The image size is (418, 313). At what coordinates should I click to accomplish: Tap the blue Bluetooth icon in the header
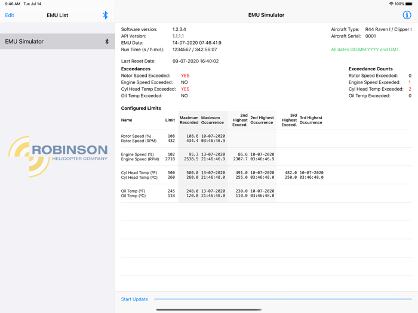tap(105, 15)
